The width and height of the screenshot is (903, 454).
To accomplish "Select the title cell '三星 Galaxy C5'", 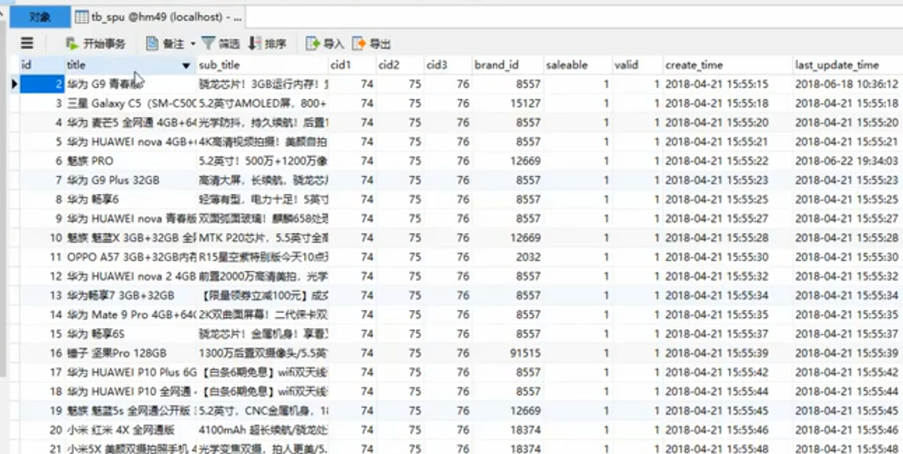I will (x=131, y=103).
